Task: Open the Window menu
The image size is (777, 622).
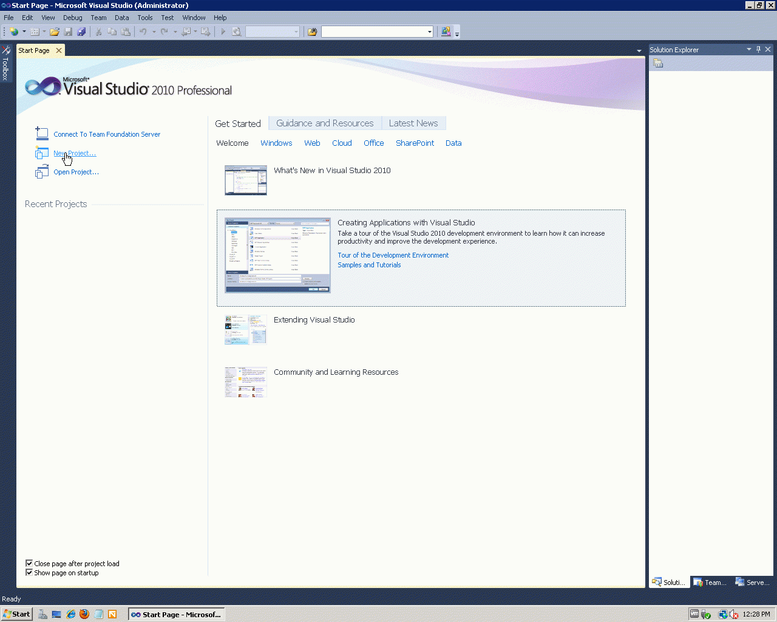Action: tap(194, 18)
